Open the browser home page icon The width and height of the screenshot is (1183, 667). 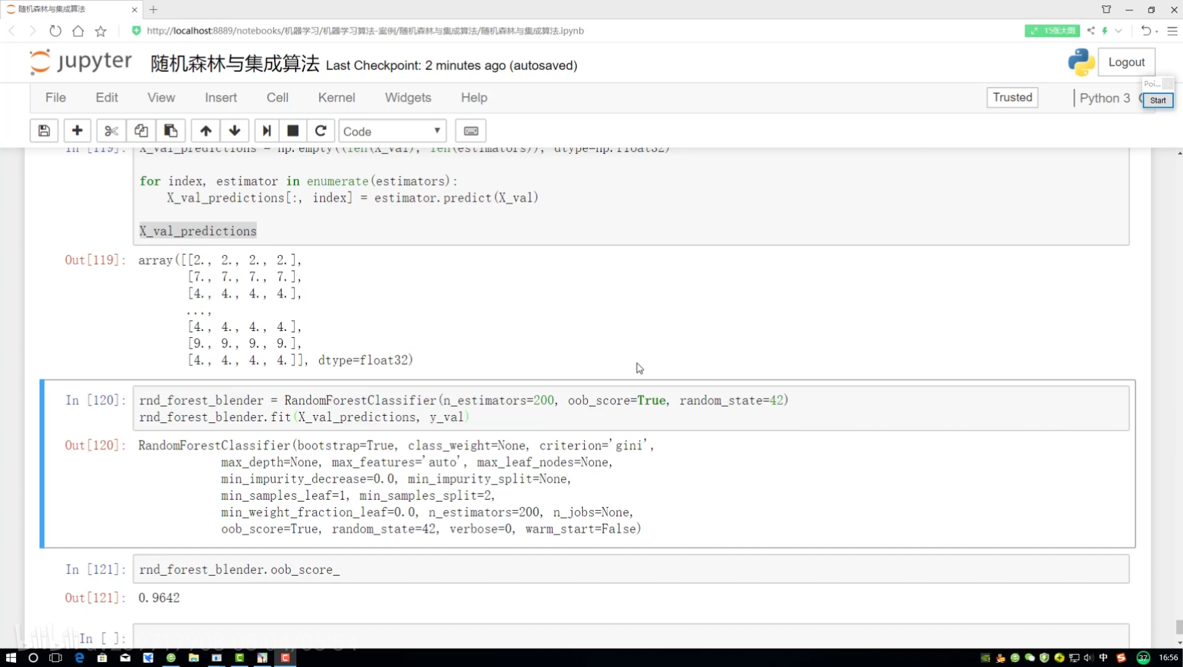pos(78,31)
